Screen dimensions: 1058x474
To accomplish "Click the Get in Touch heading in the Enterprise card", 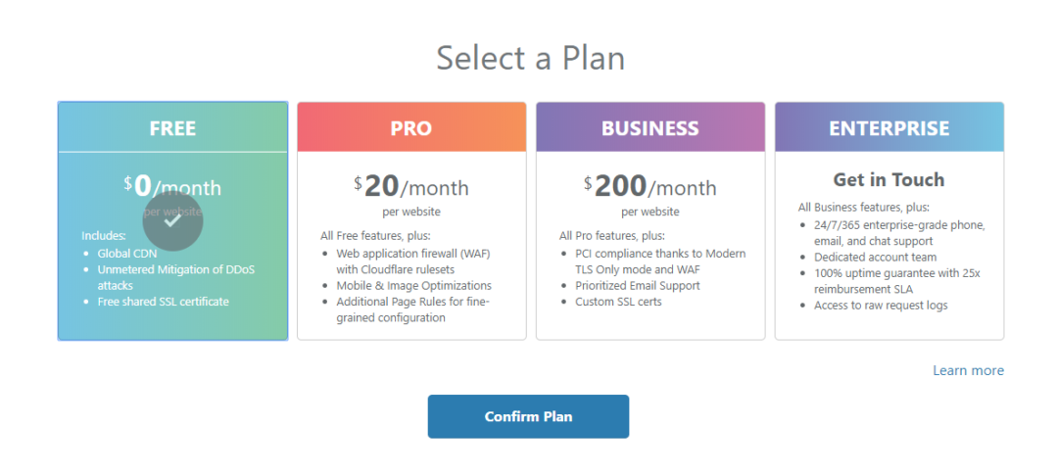I will click(889, 179).
